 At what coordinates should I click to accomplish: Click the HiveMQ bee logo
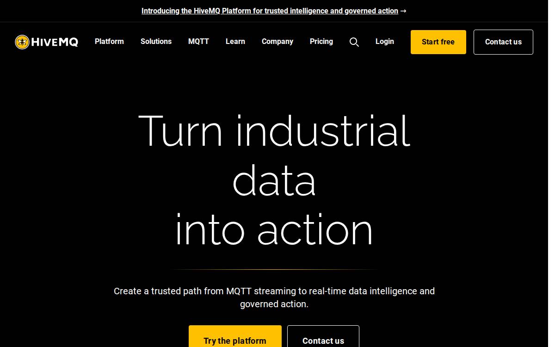coord(46,42)
